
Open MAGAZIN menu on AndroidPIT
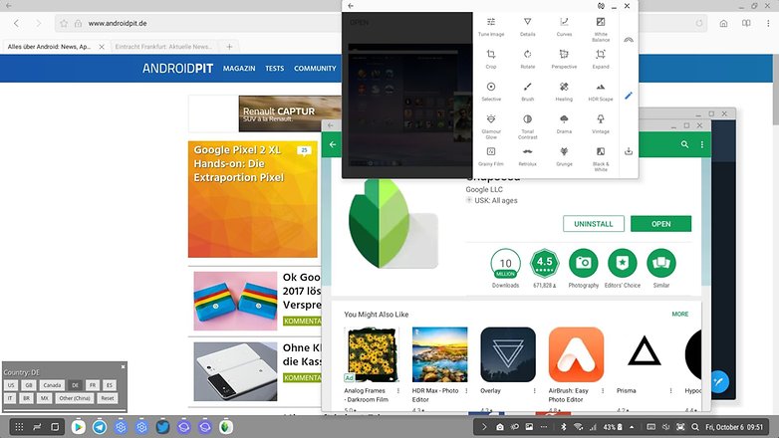239,69
